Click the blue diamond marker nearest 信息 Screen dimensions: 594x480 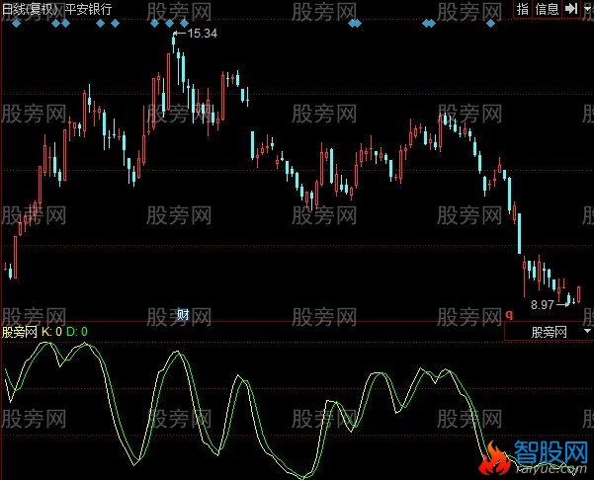click(x=490, y=24)
